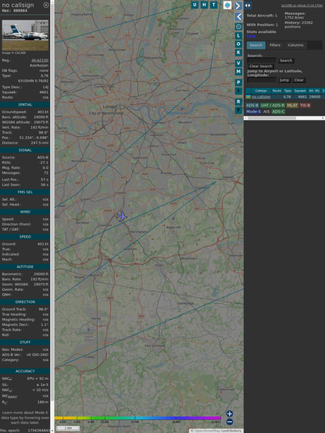Viewport: 325px width, 433px height.
Task: Select 'no callsign' link in aircraft table
Action: tap(261, 97)
